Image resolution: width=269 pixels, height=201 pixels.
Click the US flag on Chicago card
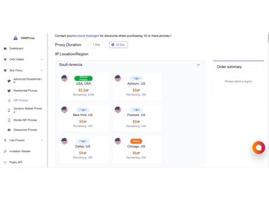coord(118,141)
